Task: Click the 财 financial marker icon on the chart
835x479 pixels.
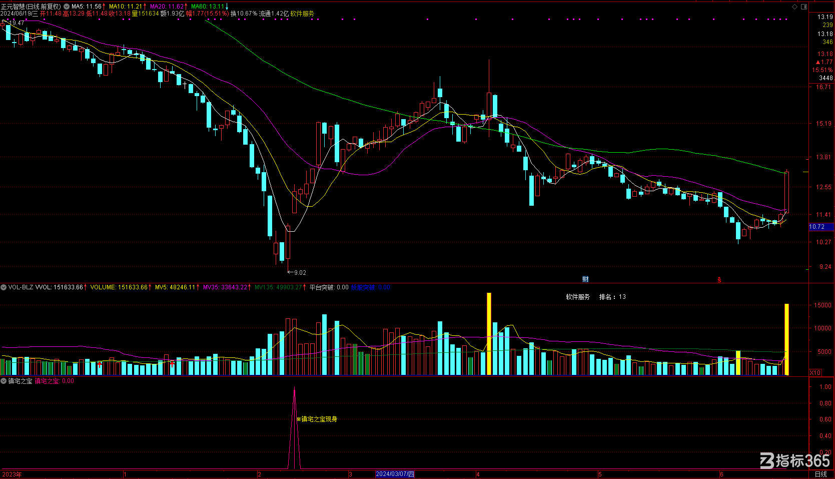Action: tap(585, 279)
